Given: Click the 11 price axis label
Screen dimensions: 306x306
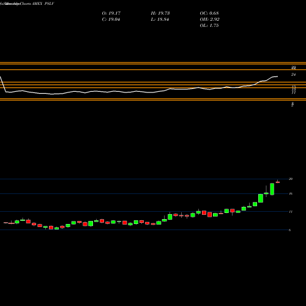Looking at the screenshot, I should pyautogui.click(x=291, y=212).
